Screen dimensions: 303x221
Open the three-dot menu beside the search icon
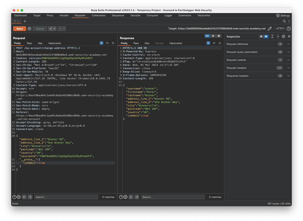pyautogui.click(x=289, y=21)
